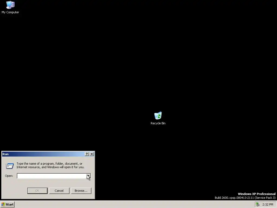
Task: Click the Run program icon in dialog
Action: pos(9,166)
